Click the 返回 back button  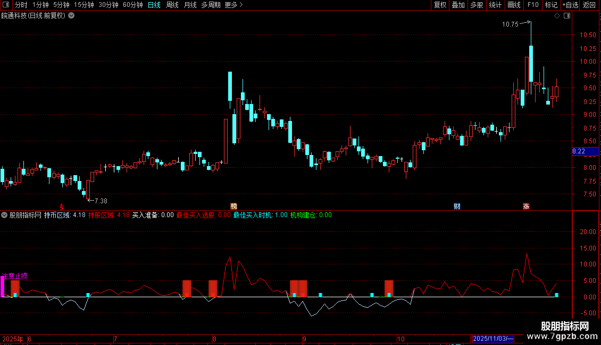click(x=589, y=5)
